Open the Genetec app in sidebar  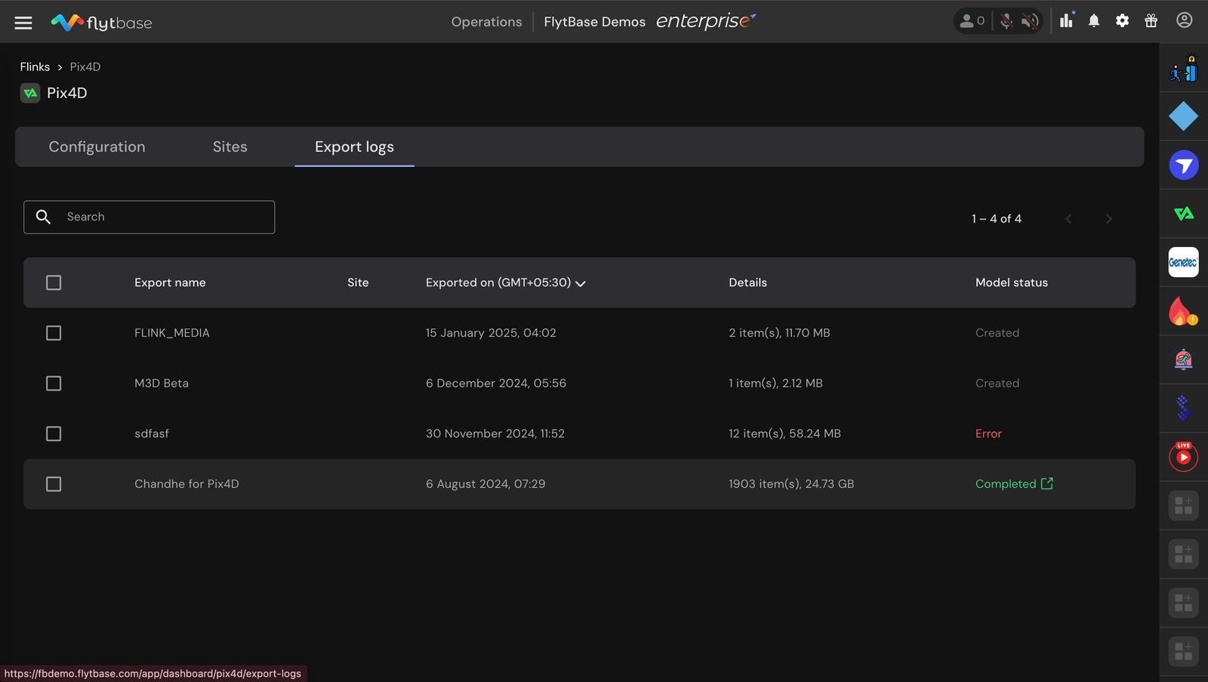1184,262
